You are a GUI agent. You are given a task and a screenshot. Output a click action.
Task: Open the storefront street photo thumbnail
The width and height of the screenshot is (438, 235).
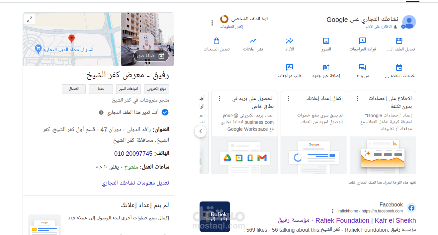pos(147,39)
